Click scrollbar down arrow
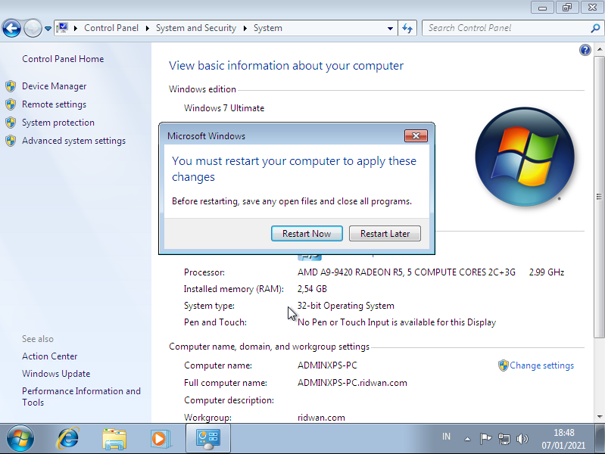The width and height of the screenshot is (605, 454). click(x=599, y=417)
